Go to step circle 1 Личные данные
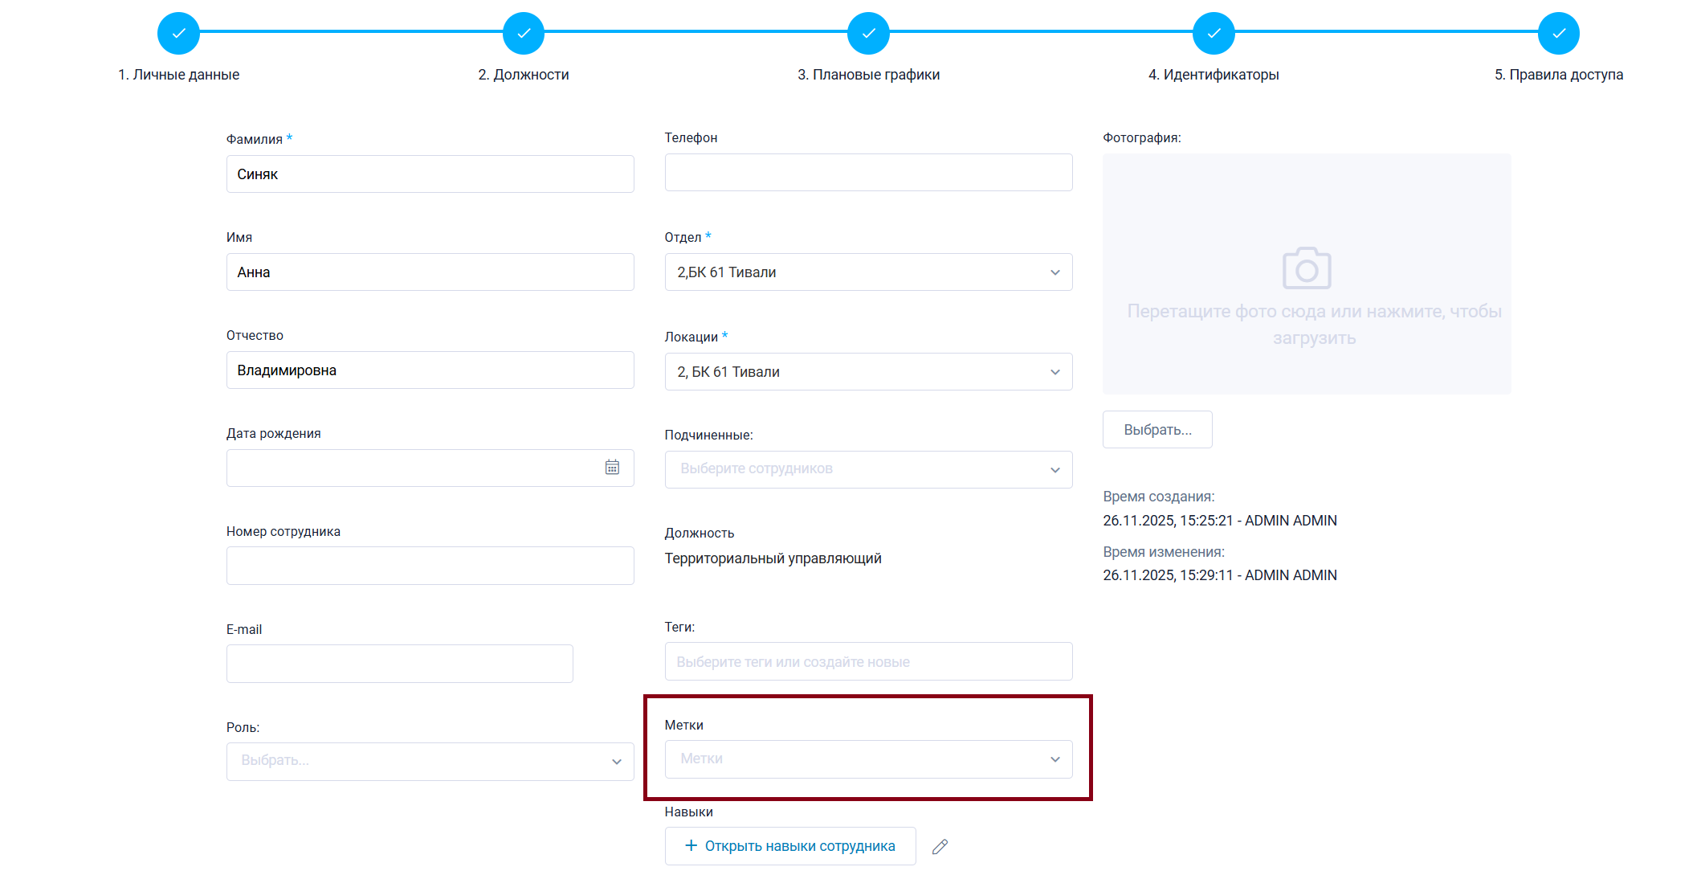 (178, 34)
